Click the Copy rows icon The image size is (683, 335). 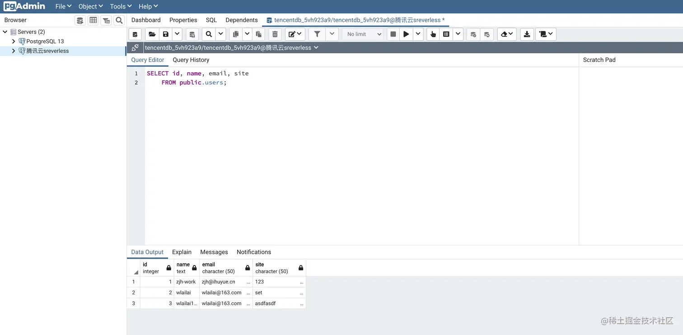[236, 34]
